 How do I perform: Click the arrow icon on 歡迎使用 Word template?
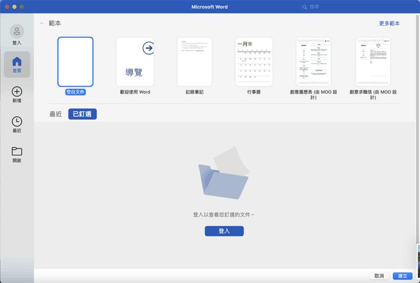coord(148,48)
